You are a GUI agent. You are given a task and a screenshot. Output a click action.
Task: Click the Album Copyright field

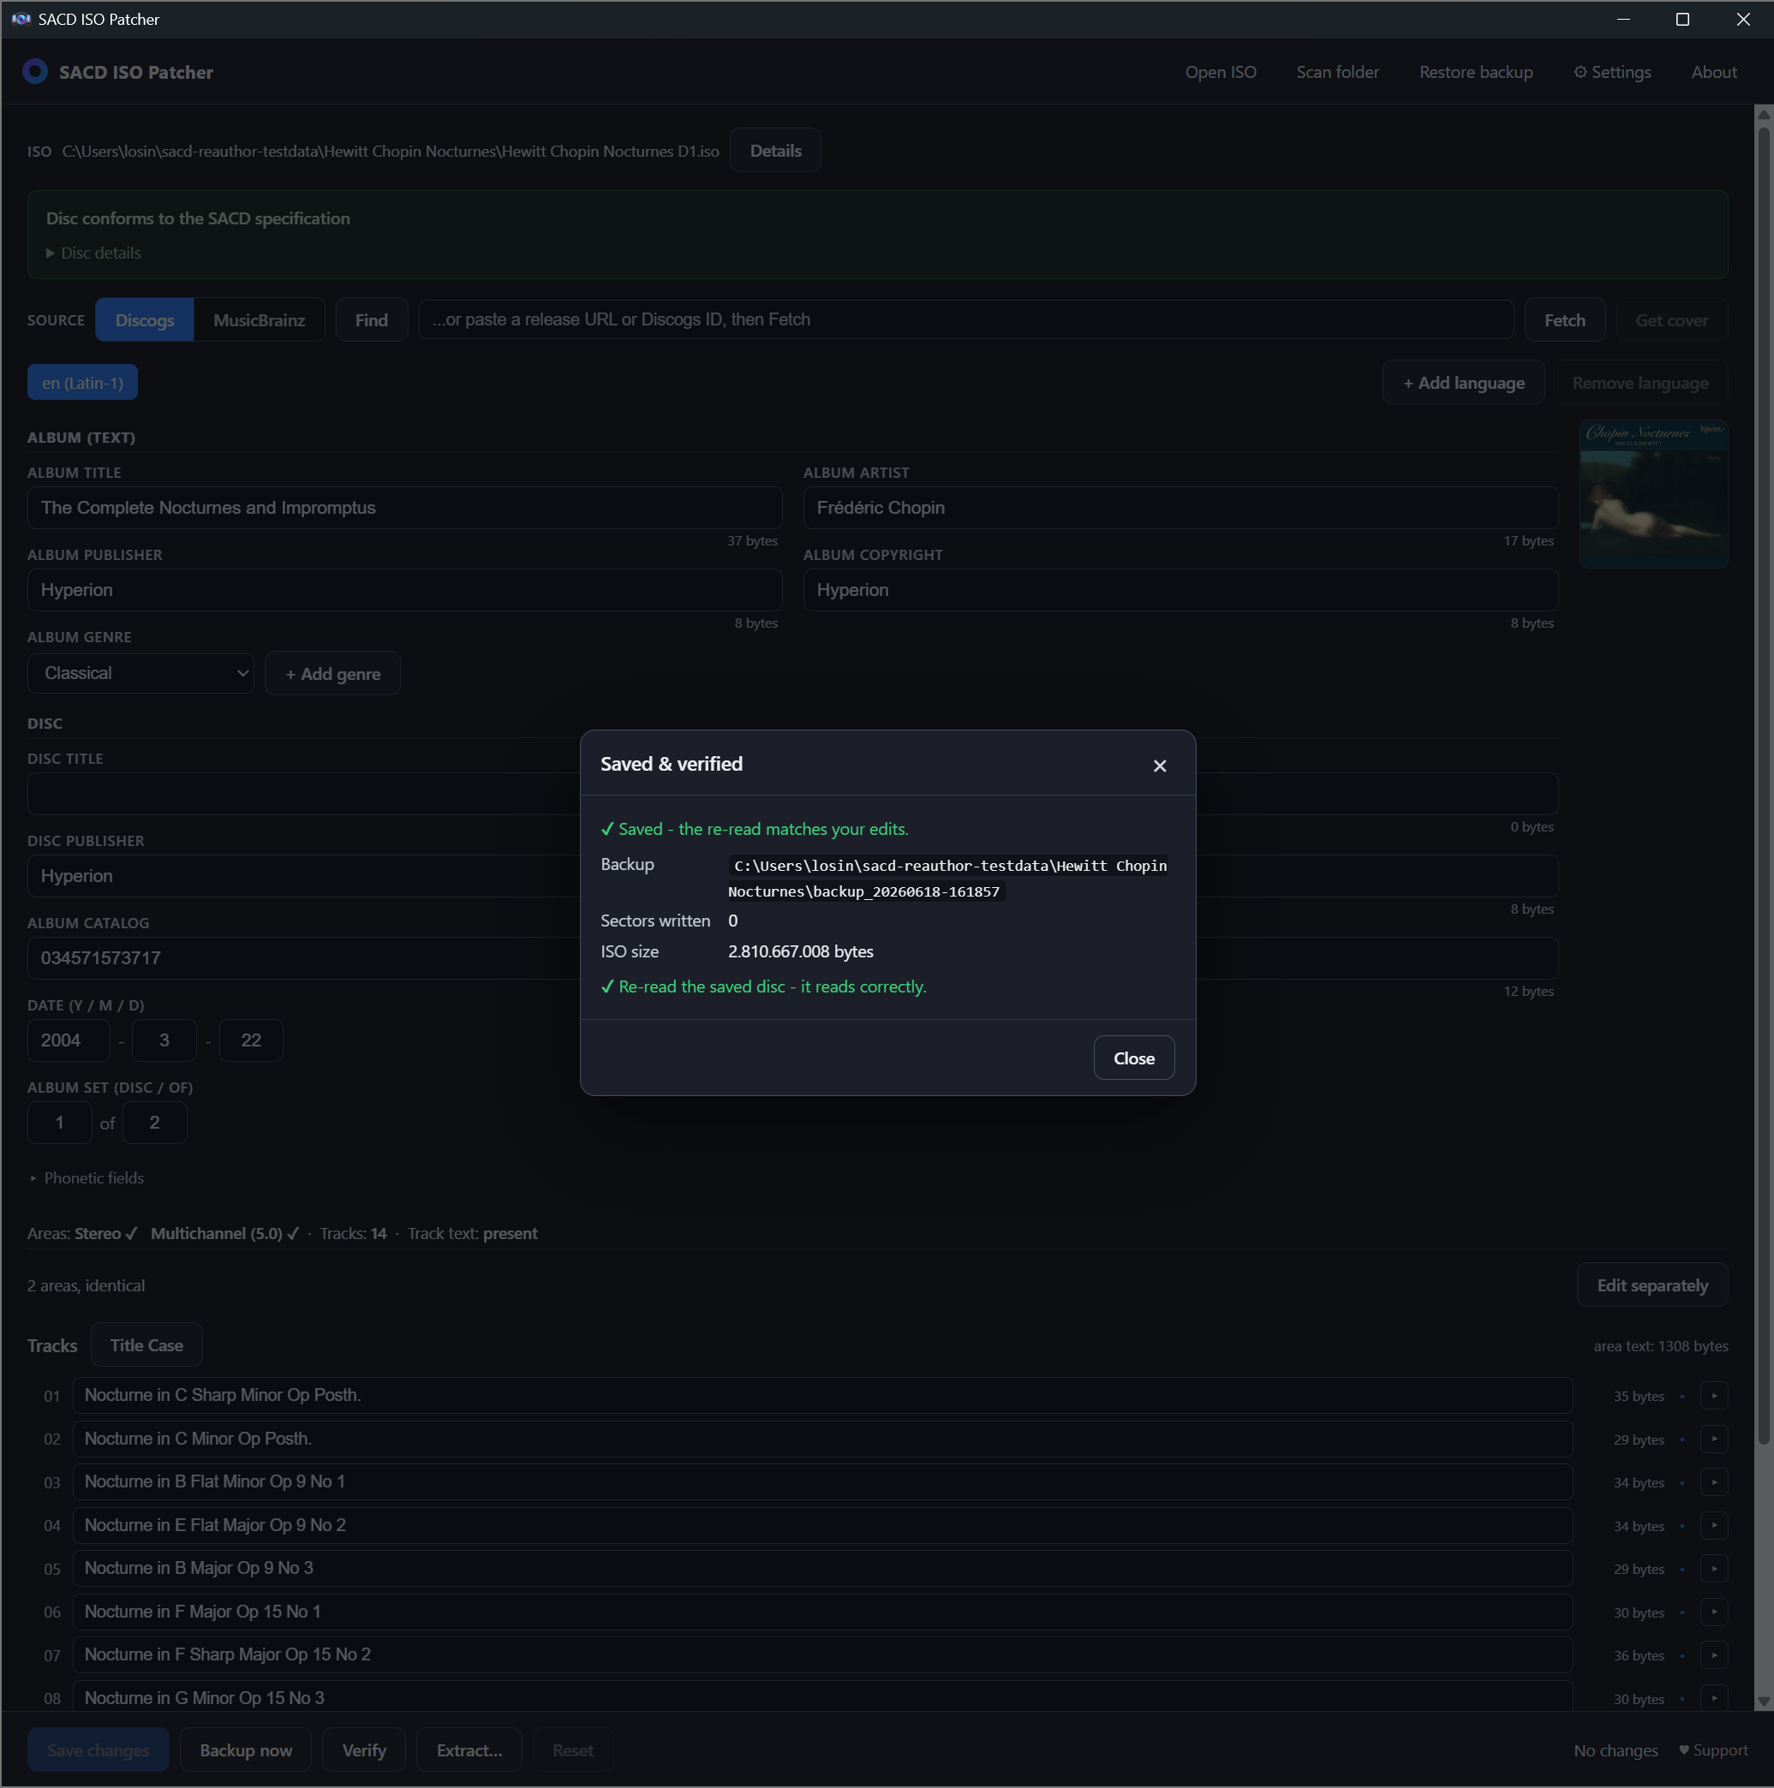(x=1180, y=589)
